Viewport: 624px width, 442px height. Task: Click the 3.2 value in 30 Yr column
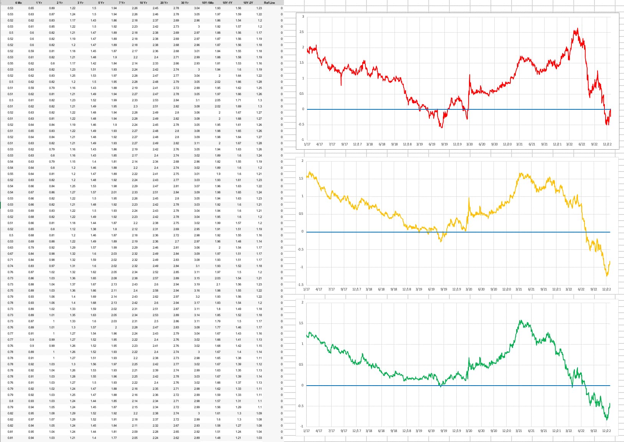[197, 297]
